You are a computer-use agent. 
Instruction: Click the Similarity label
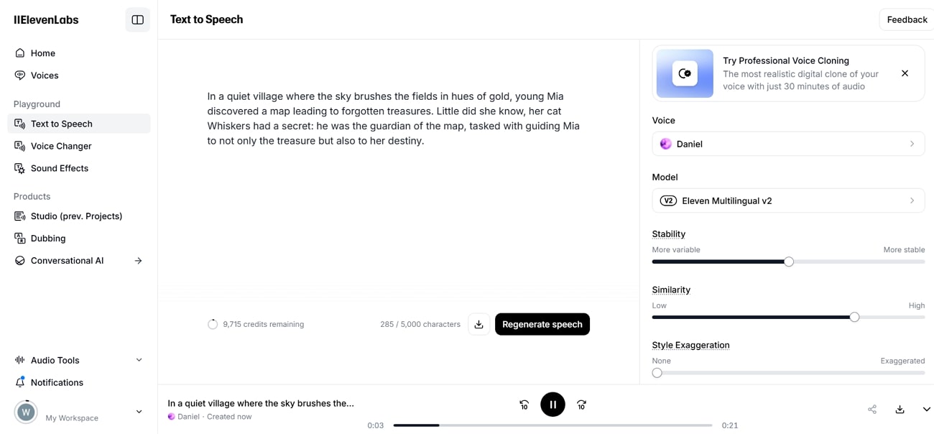point(671,290)
